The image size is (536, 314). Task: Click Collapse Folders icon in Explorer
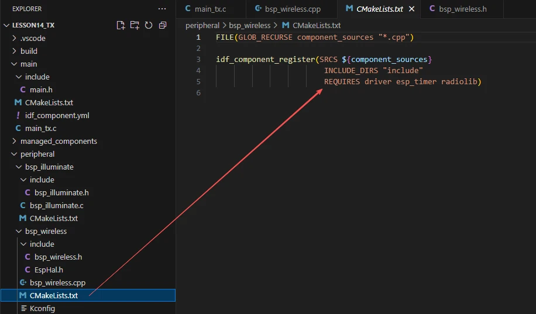coord(163,25)
